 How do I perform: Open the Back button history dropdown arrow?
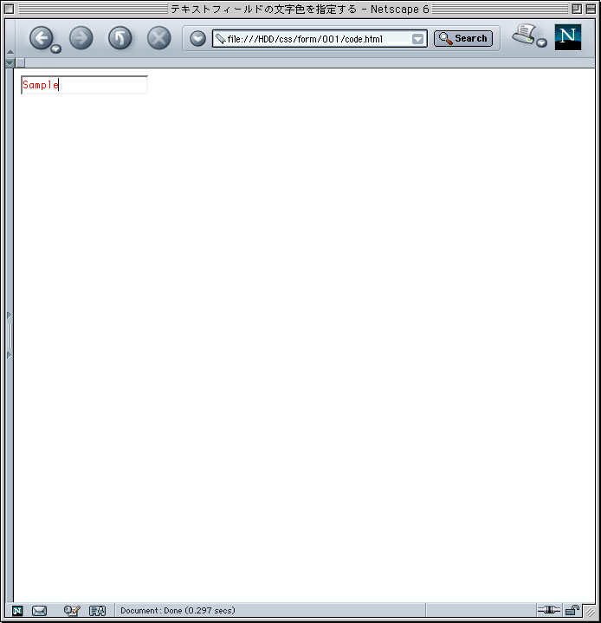pyautogui.click(x=56, y=49)
